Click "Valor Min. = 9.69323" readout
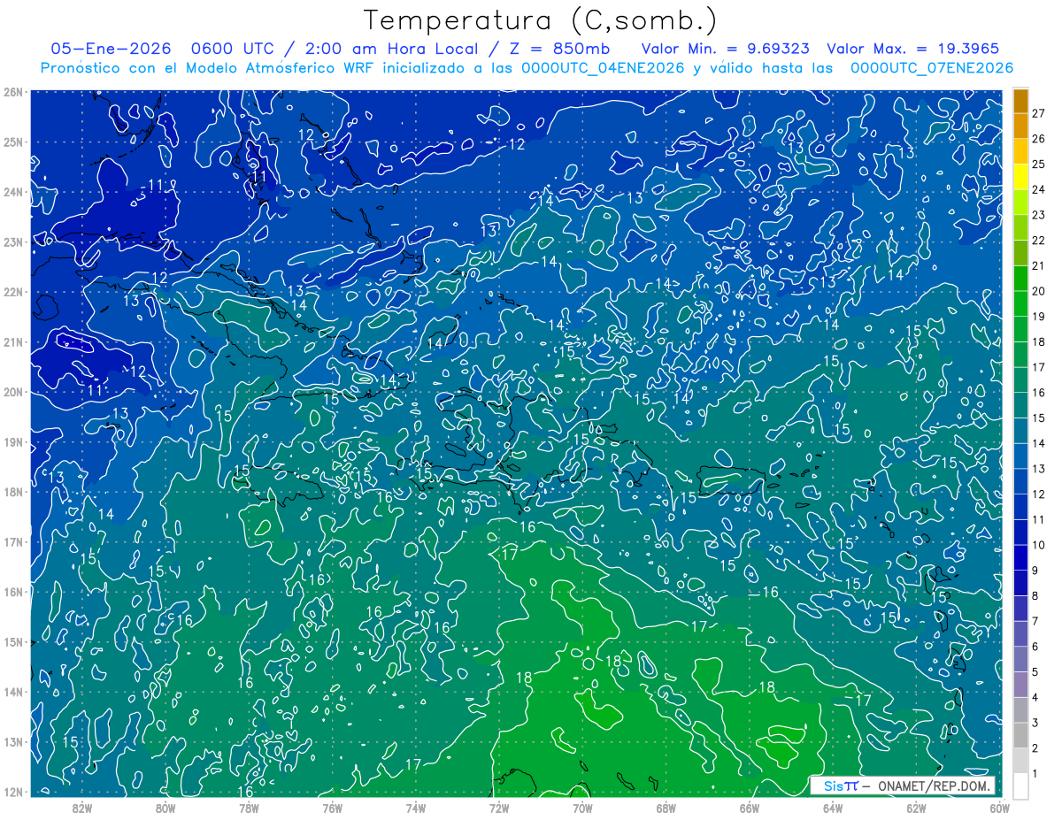This screenshot has height=820, width=1062. (724, 49)
